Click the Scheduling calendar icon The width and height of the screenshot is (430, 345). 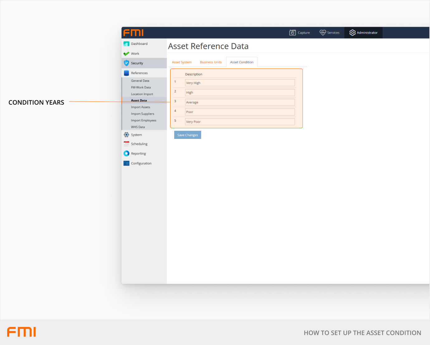tap(126, 144)
